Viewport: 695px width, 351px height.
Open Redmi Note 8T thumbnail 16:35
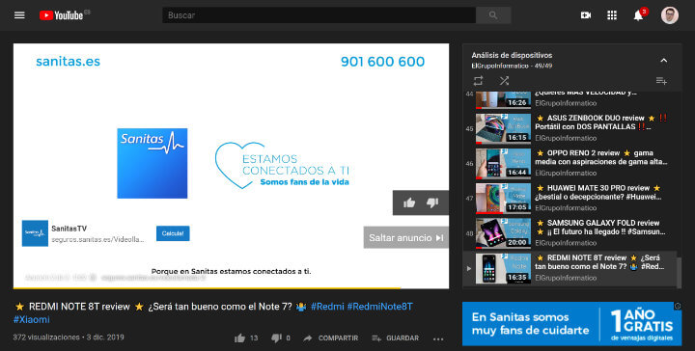(503, 269)
